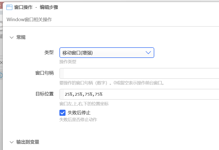Click the hint about 0或留空表示操作前台窗口

tap(112, 83)
